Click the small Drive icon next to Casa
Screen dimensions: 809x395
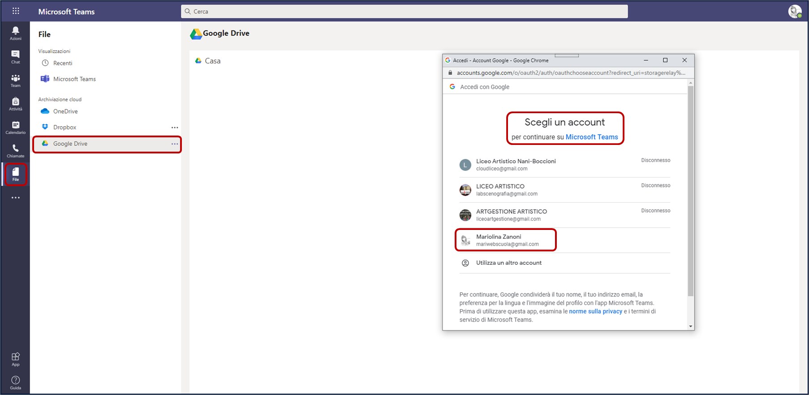click(x=198, y=60)
